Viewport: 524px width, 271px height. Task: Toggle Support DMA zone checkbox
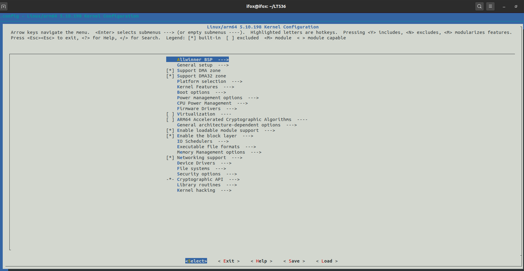pos(170,70)
